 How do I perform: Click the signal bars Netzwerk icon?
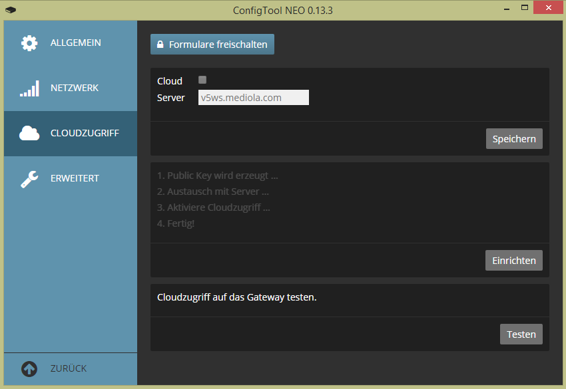pos(29,88)
